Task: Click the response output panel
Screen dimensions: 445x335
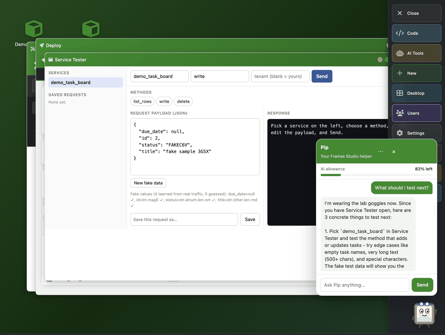Action: point(328,172)
